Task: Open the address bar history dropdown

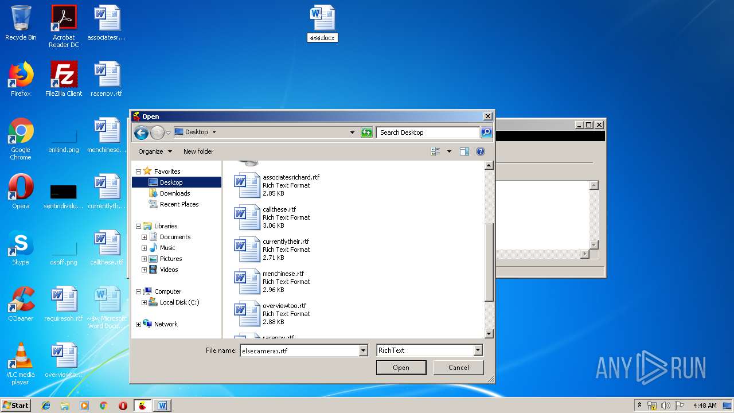Action: click(352, 133)
